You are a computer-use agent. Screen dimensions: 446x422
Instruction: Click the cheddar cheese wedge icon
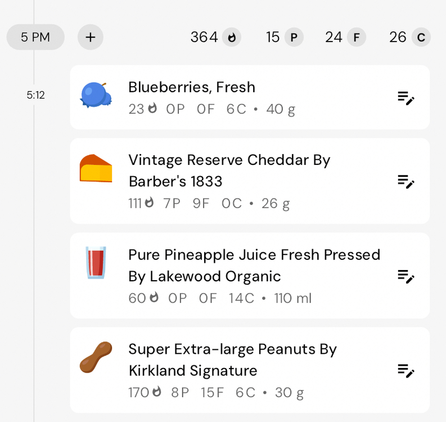point(96,168)
